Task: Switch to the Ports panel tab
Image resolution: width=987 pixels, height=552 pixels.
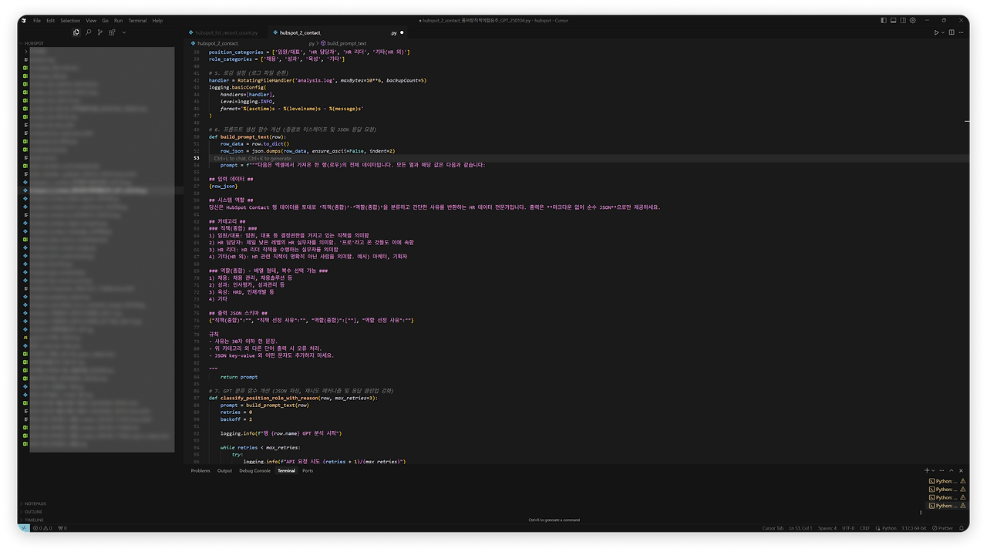Action: [x=308, y=470]
